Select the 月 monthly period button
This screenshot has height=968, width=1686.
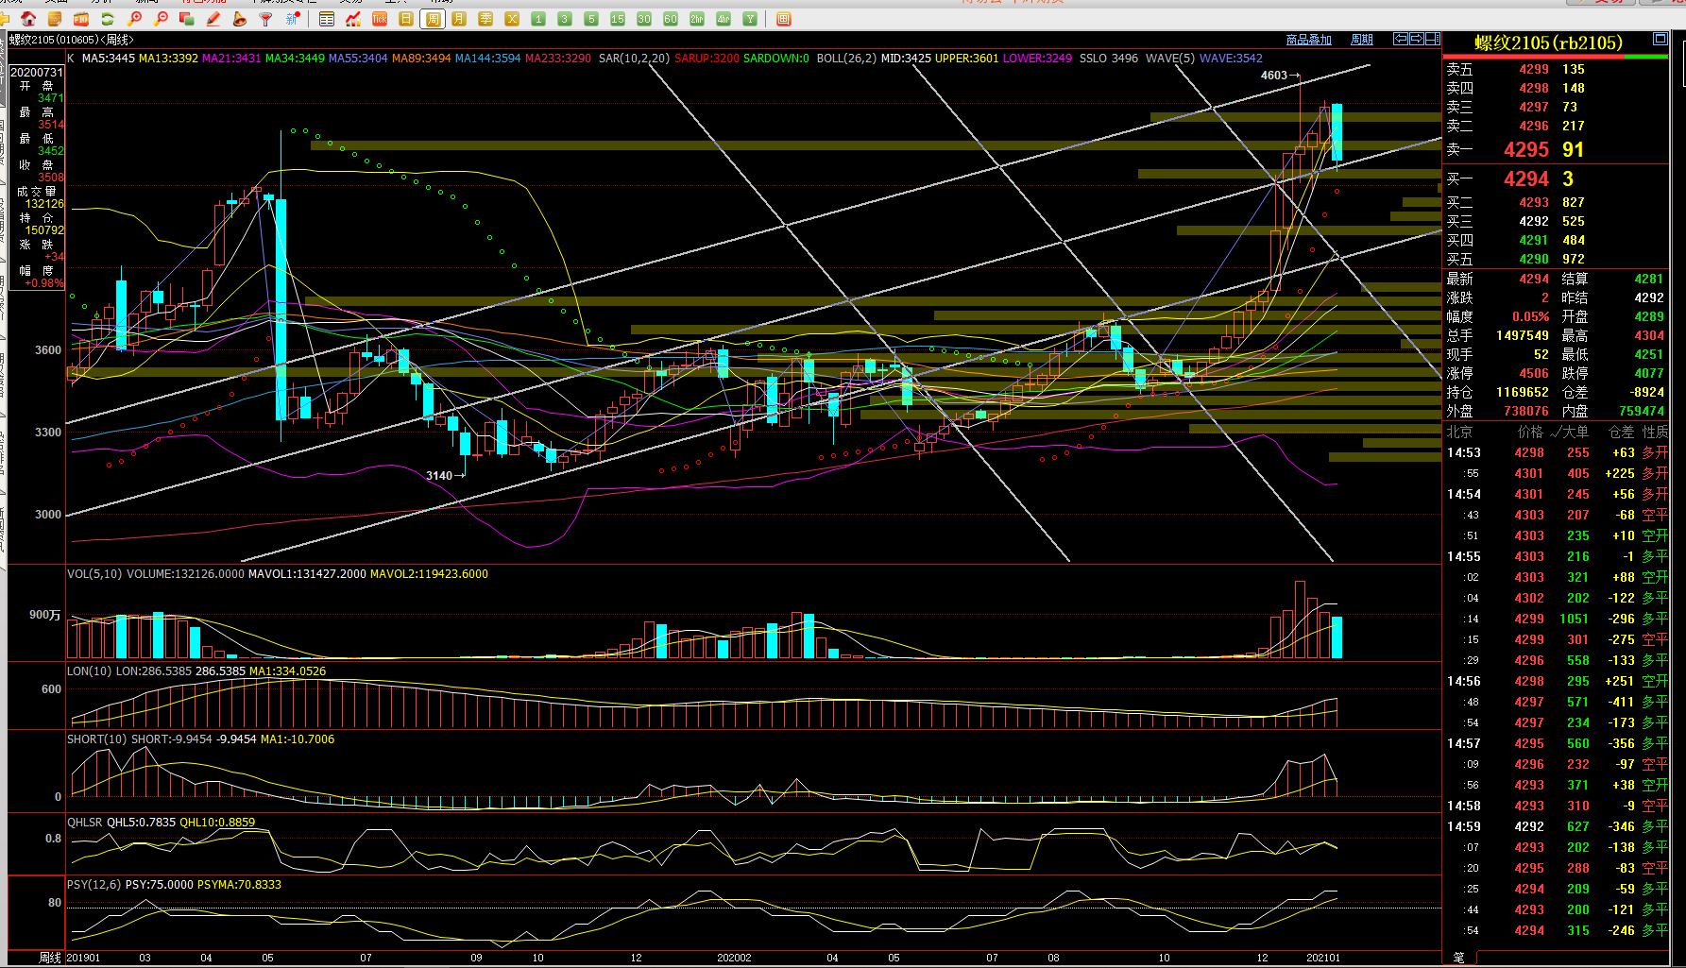click(x=459, y=19)
